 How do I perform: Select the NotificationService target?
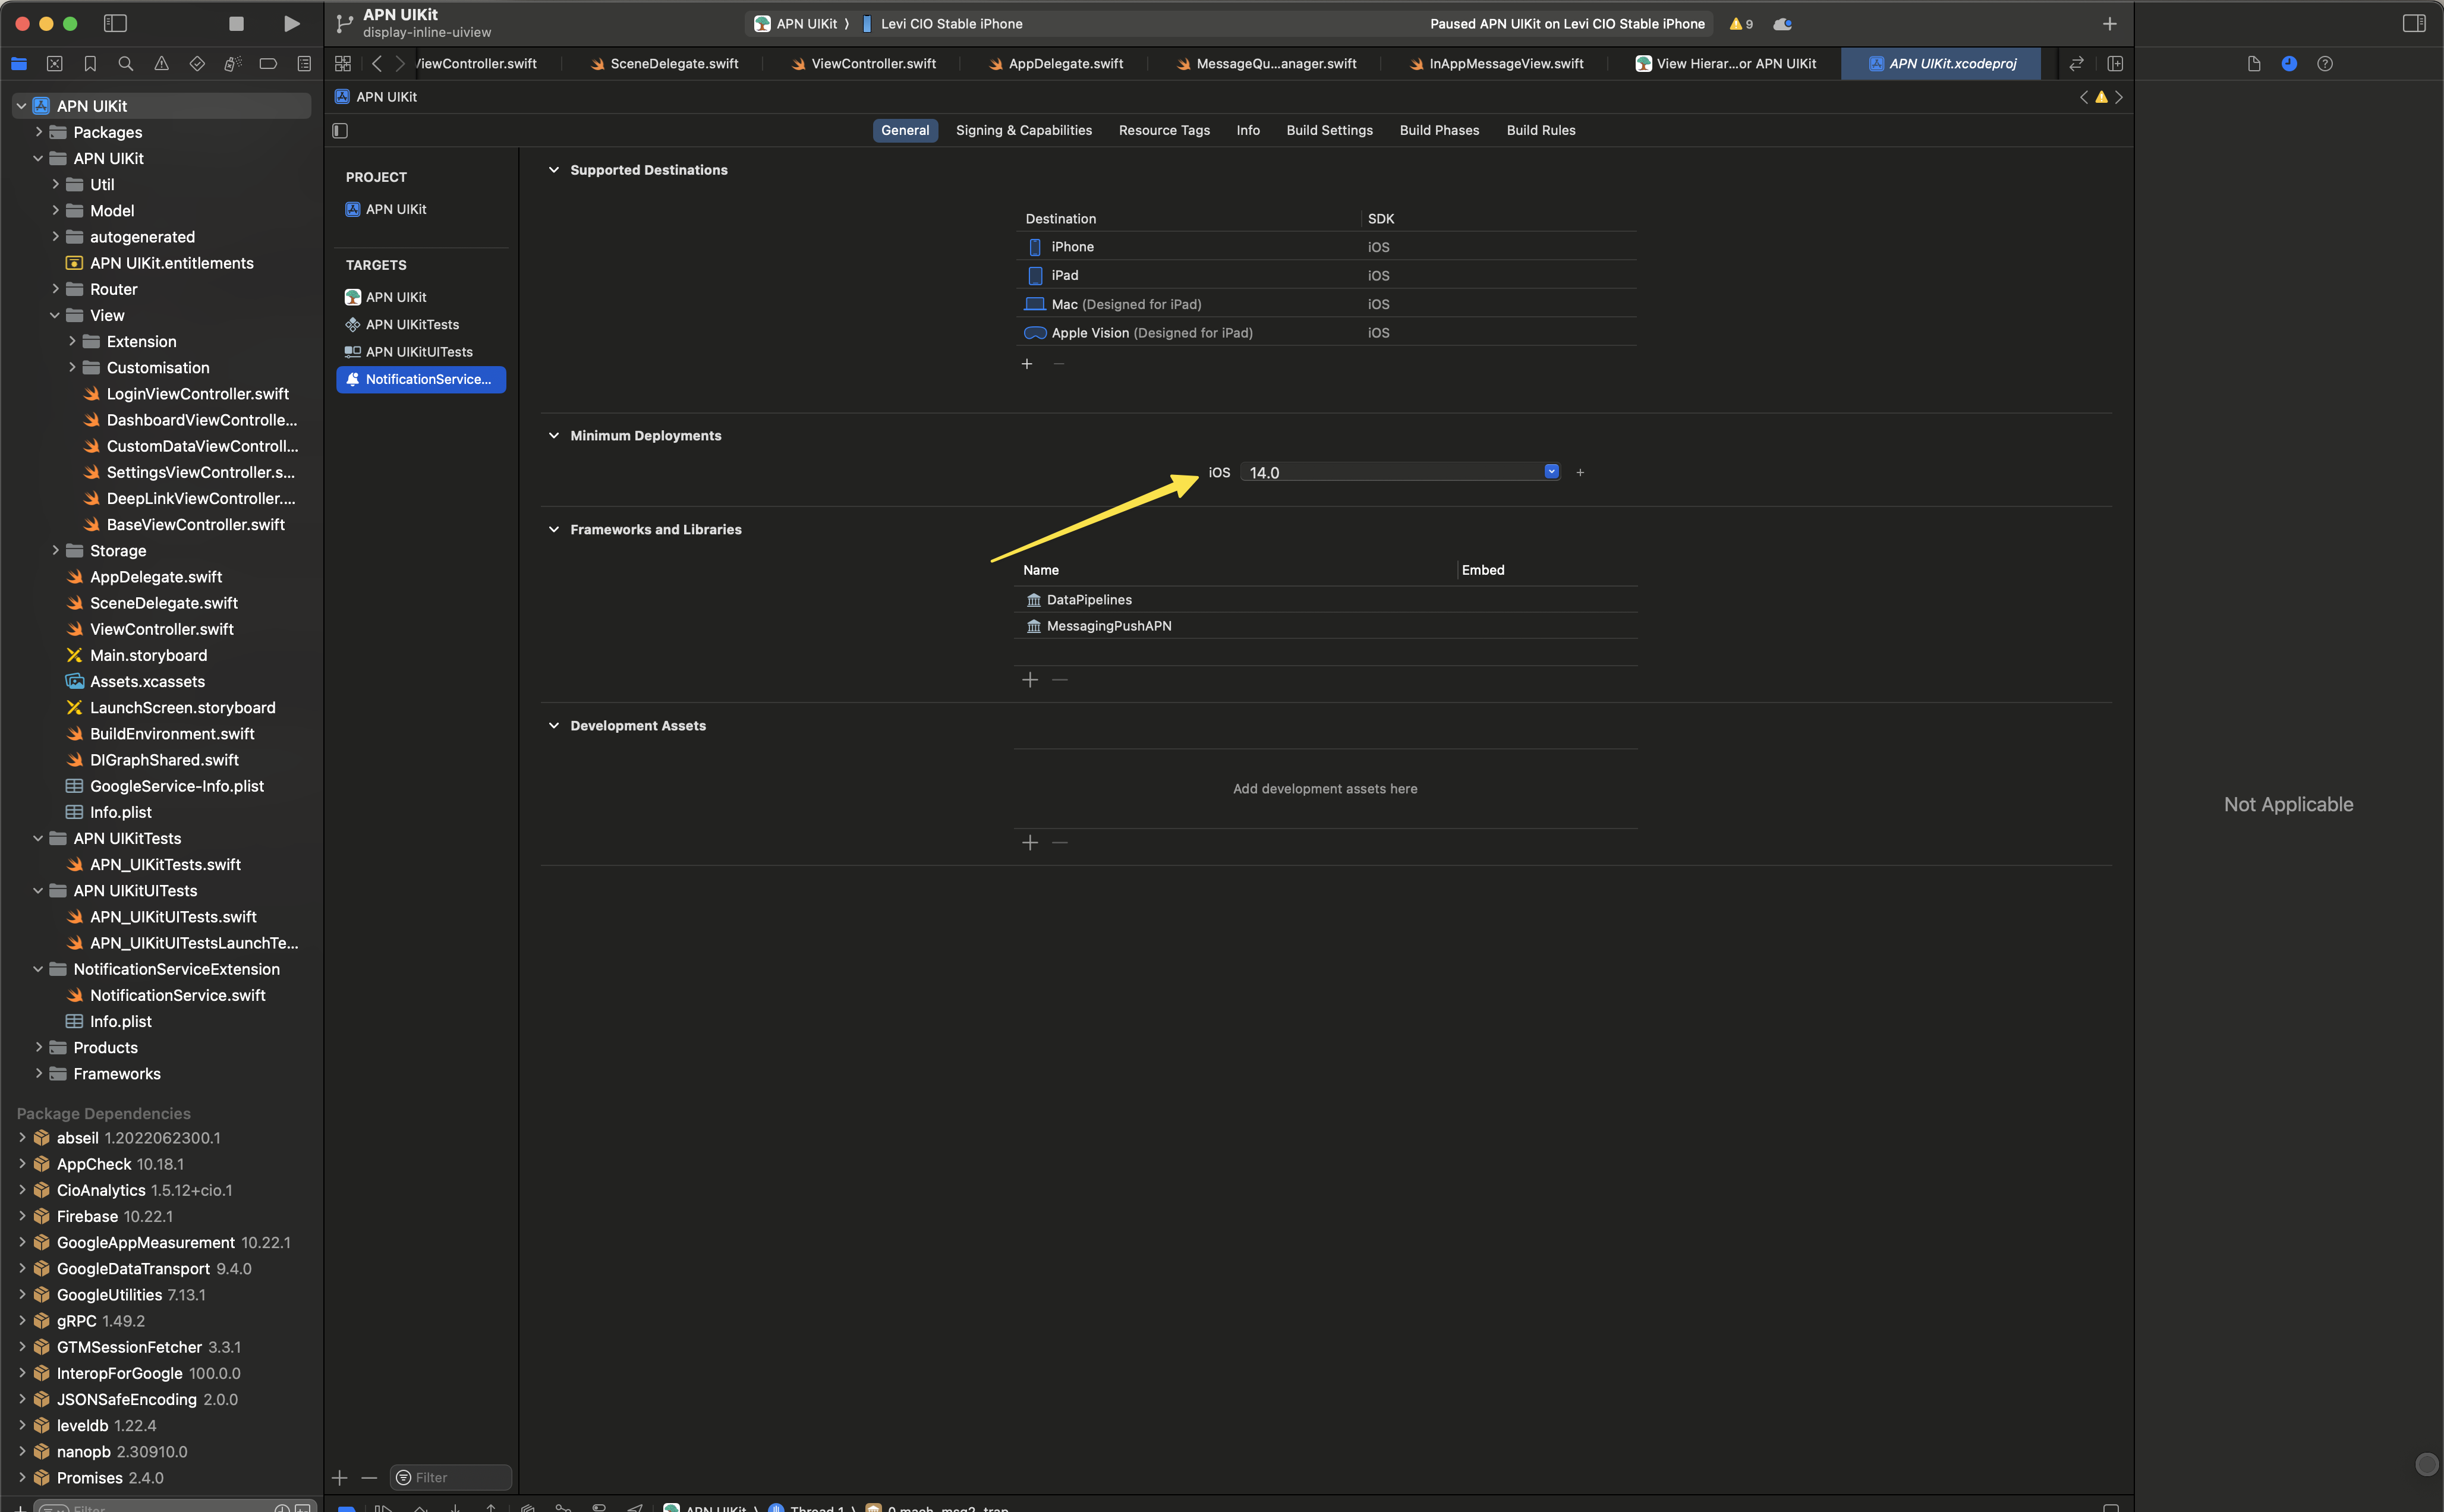pyautogui.click(x=421, y=379)
